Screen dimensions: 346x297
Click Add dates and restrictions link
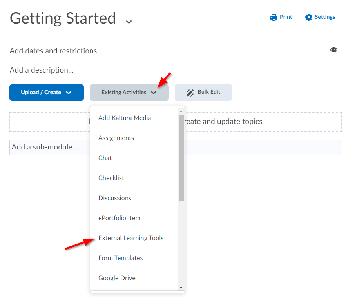(x=56, y=51)
